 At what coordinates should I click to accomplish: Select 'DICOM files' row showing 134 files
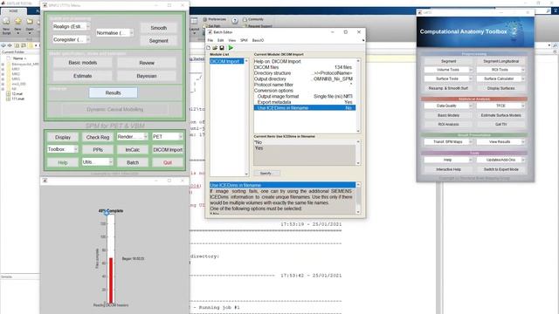click(305, 67)
